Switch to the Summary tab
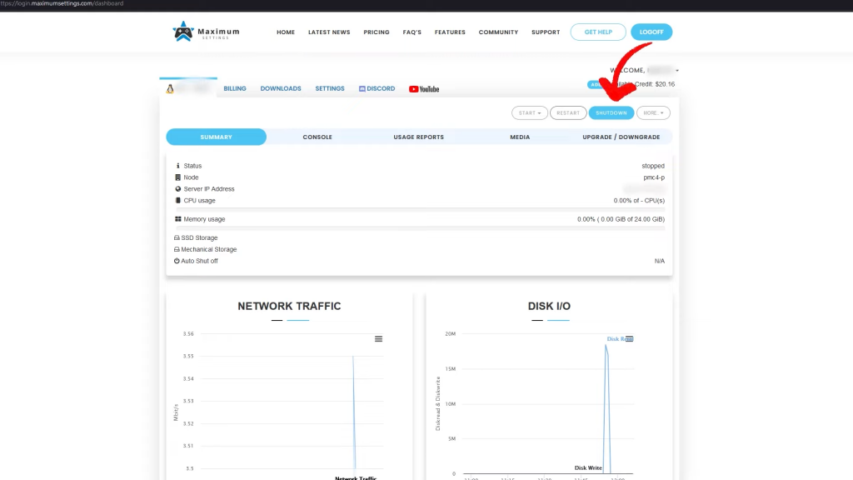853x480 pixels. coord(216,137)
